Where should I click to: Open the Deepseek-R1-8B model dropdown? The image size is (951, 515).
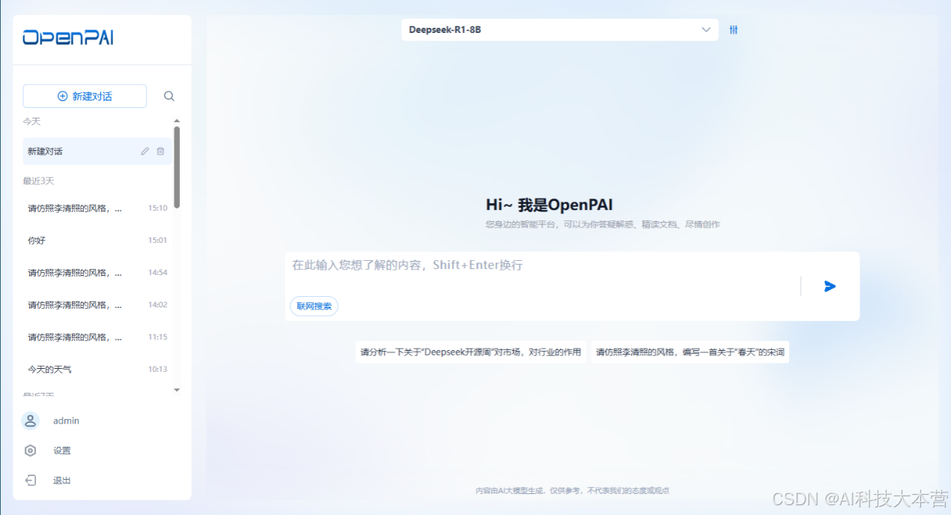point(560,30)
